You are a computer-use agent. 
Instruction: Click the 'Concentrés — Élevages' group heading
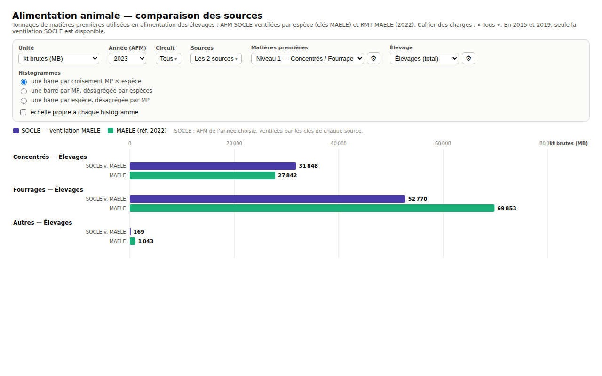(x=50, y=157)
